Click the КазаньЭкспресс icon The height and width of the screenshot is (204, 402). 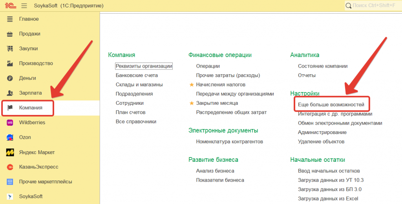[x=10, y=167]
